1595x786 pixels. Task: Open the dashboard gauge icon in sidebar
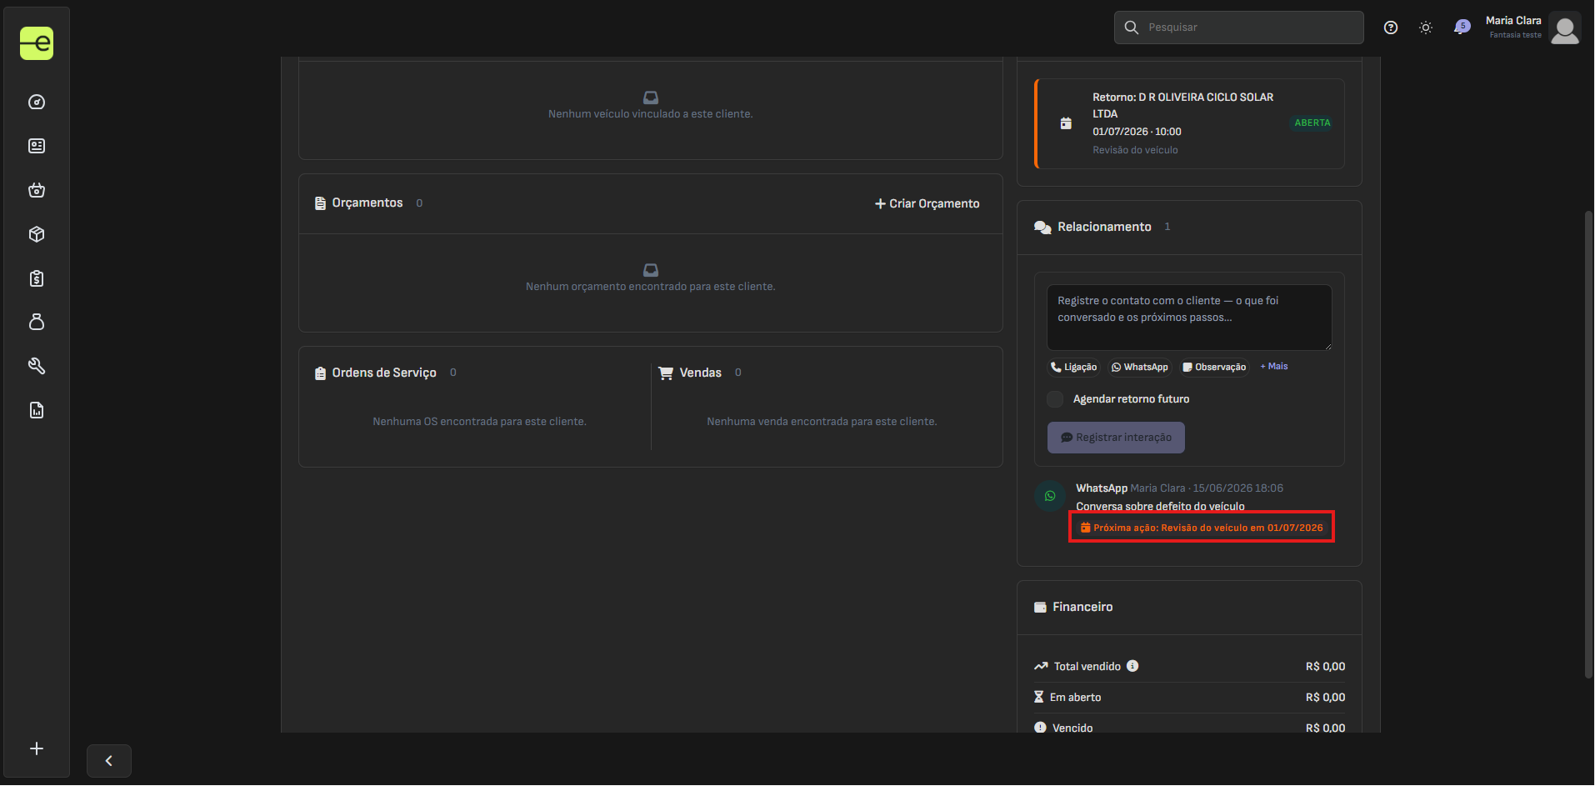coord(37,102)
